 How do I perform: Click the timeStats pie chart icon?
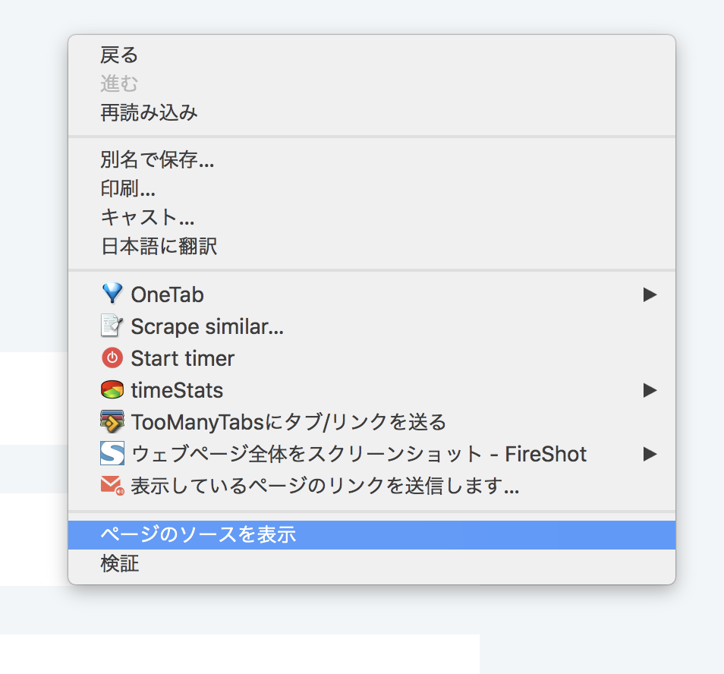coord(112,389)
